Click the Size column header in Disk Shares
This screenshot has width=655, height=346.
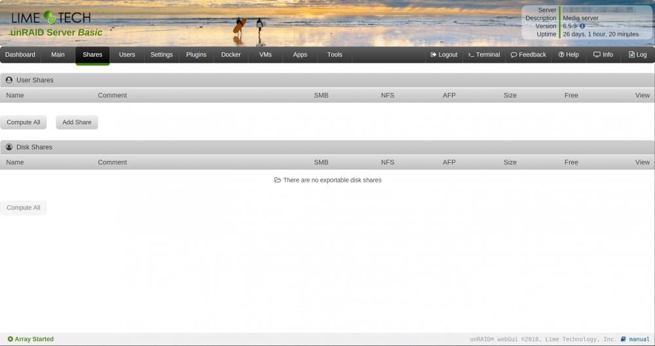coord(510,162)
